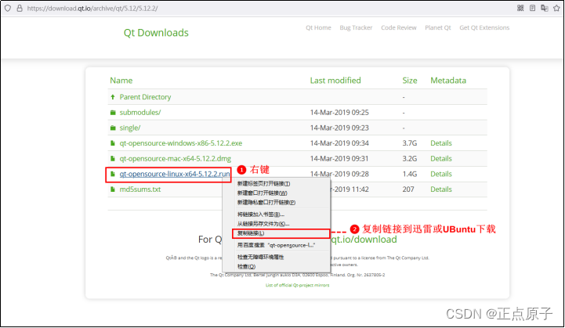Image resolution: width=565 pixels, height=328 pixels.
Task: Open the Get Qt Extensions link
Action: click(484, 27)
